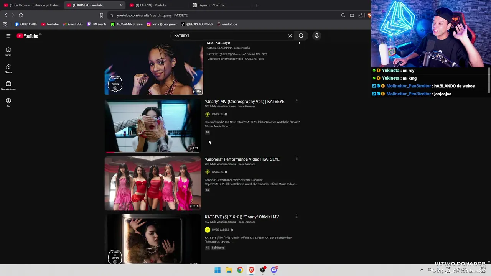Play the Gnarly Choreography Ver. thumbnail

[x=153, y=126]
